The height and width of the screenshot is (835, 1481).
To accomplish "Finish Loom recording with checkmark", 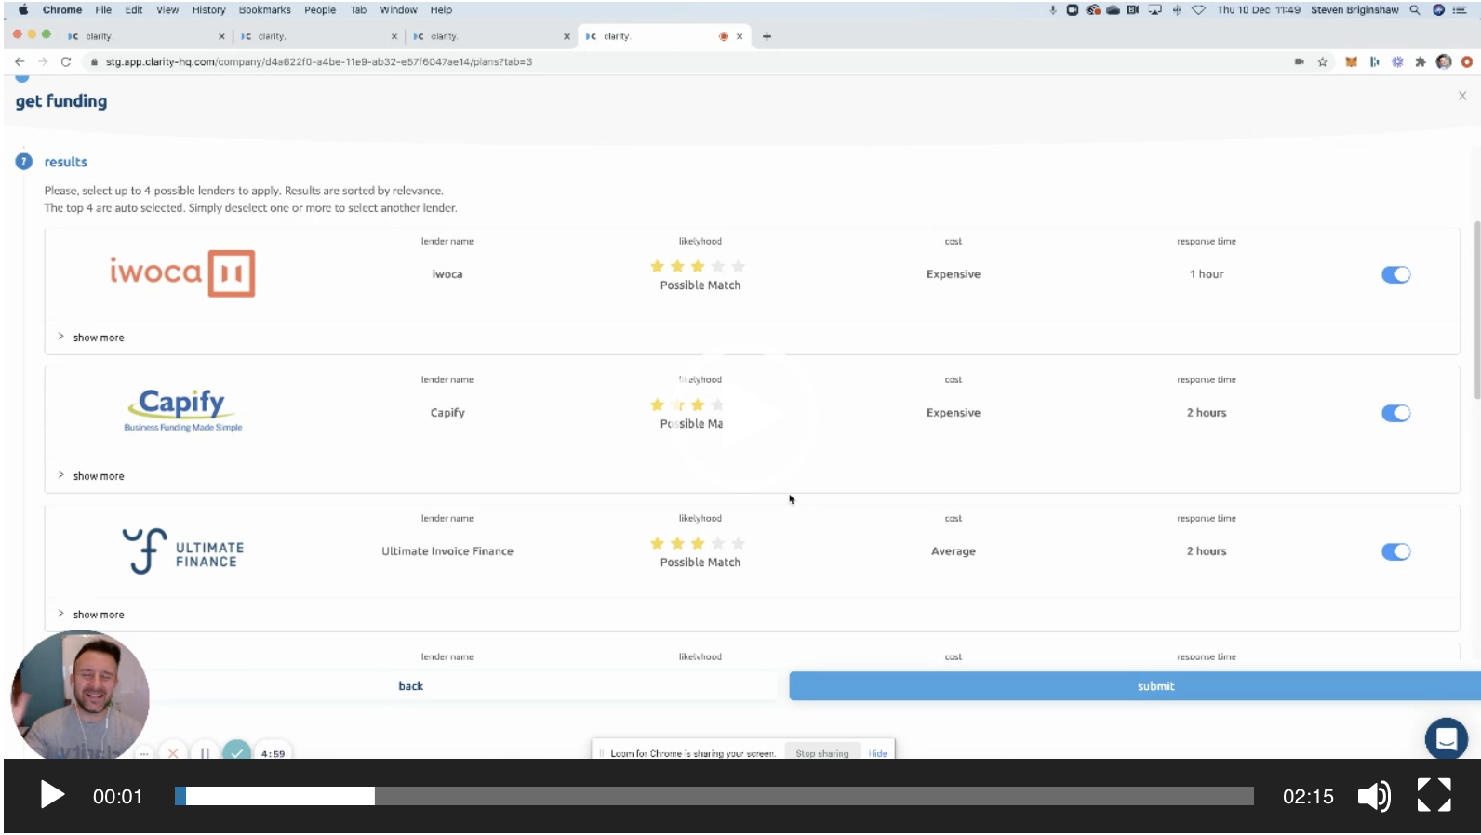I will coord(237,751).
